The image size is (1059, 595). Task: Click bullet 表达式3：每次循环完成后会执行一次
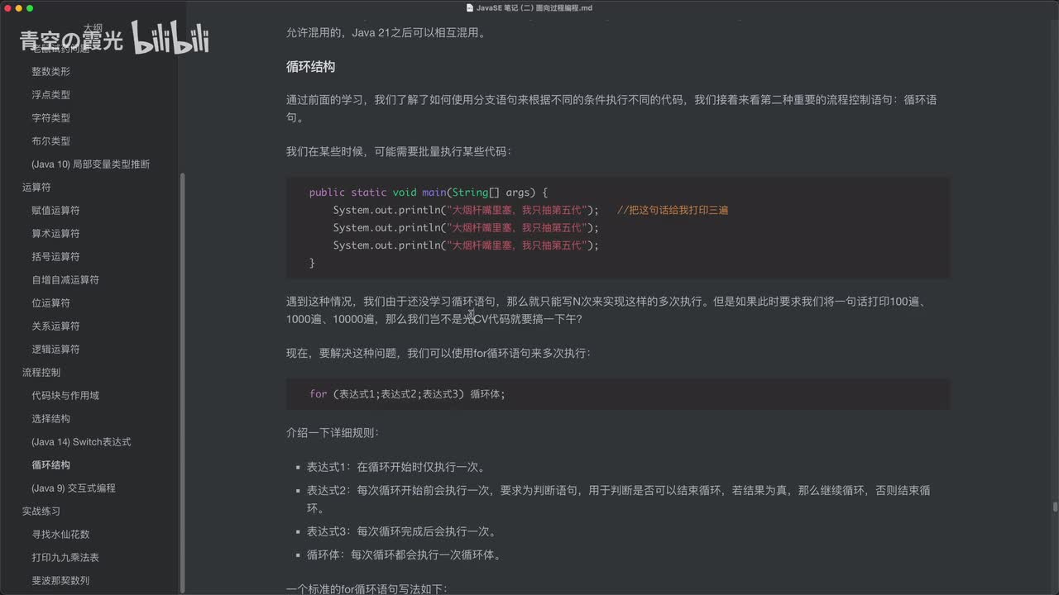pos(401,531)
